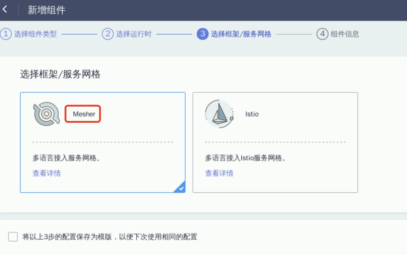Select the Istio name text

tap(252, 114)
